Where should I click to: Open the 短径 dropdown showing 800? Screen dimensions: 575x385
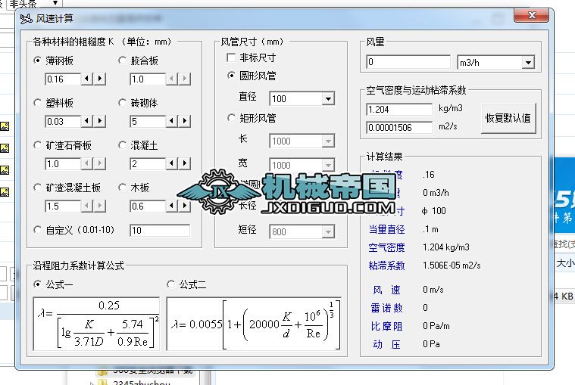pyautogui.click(x=328, y=231)
